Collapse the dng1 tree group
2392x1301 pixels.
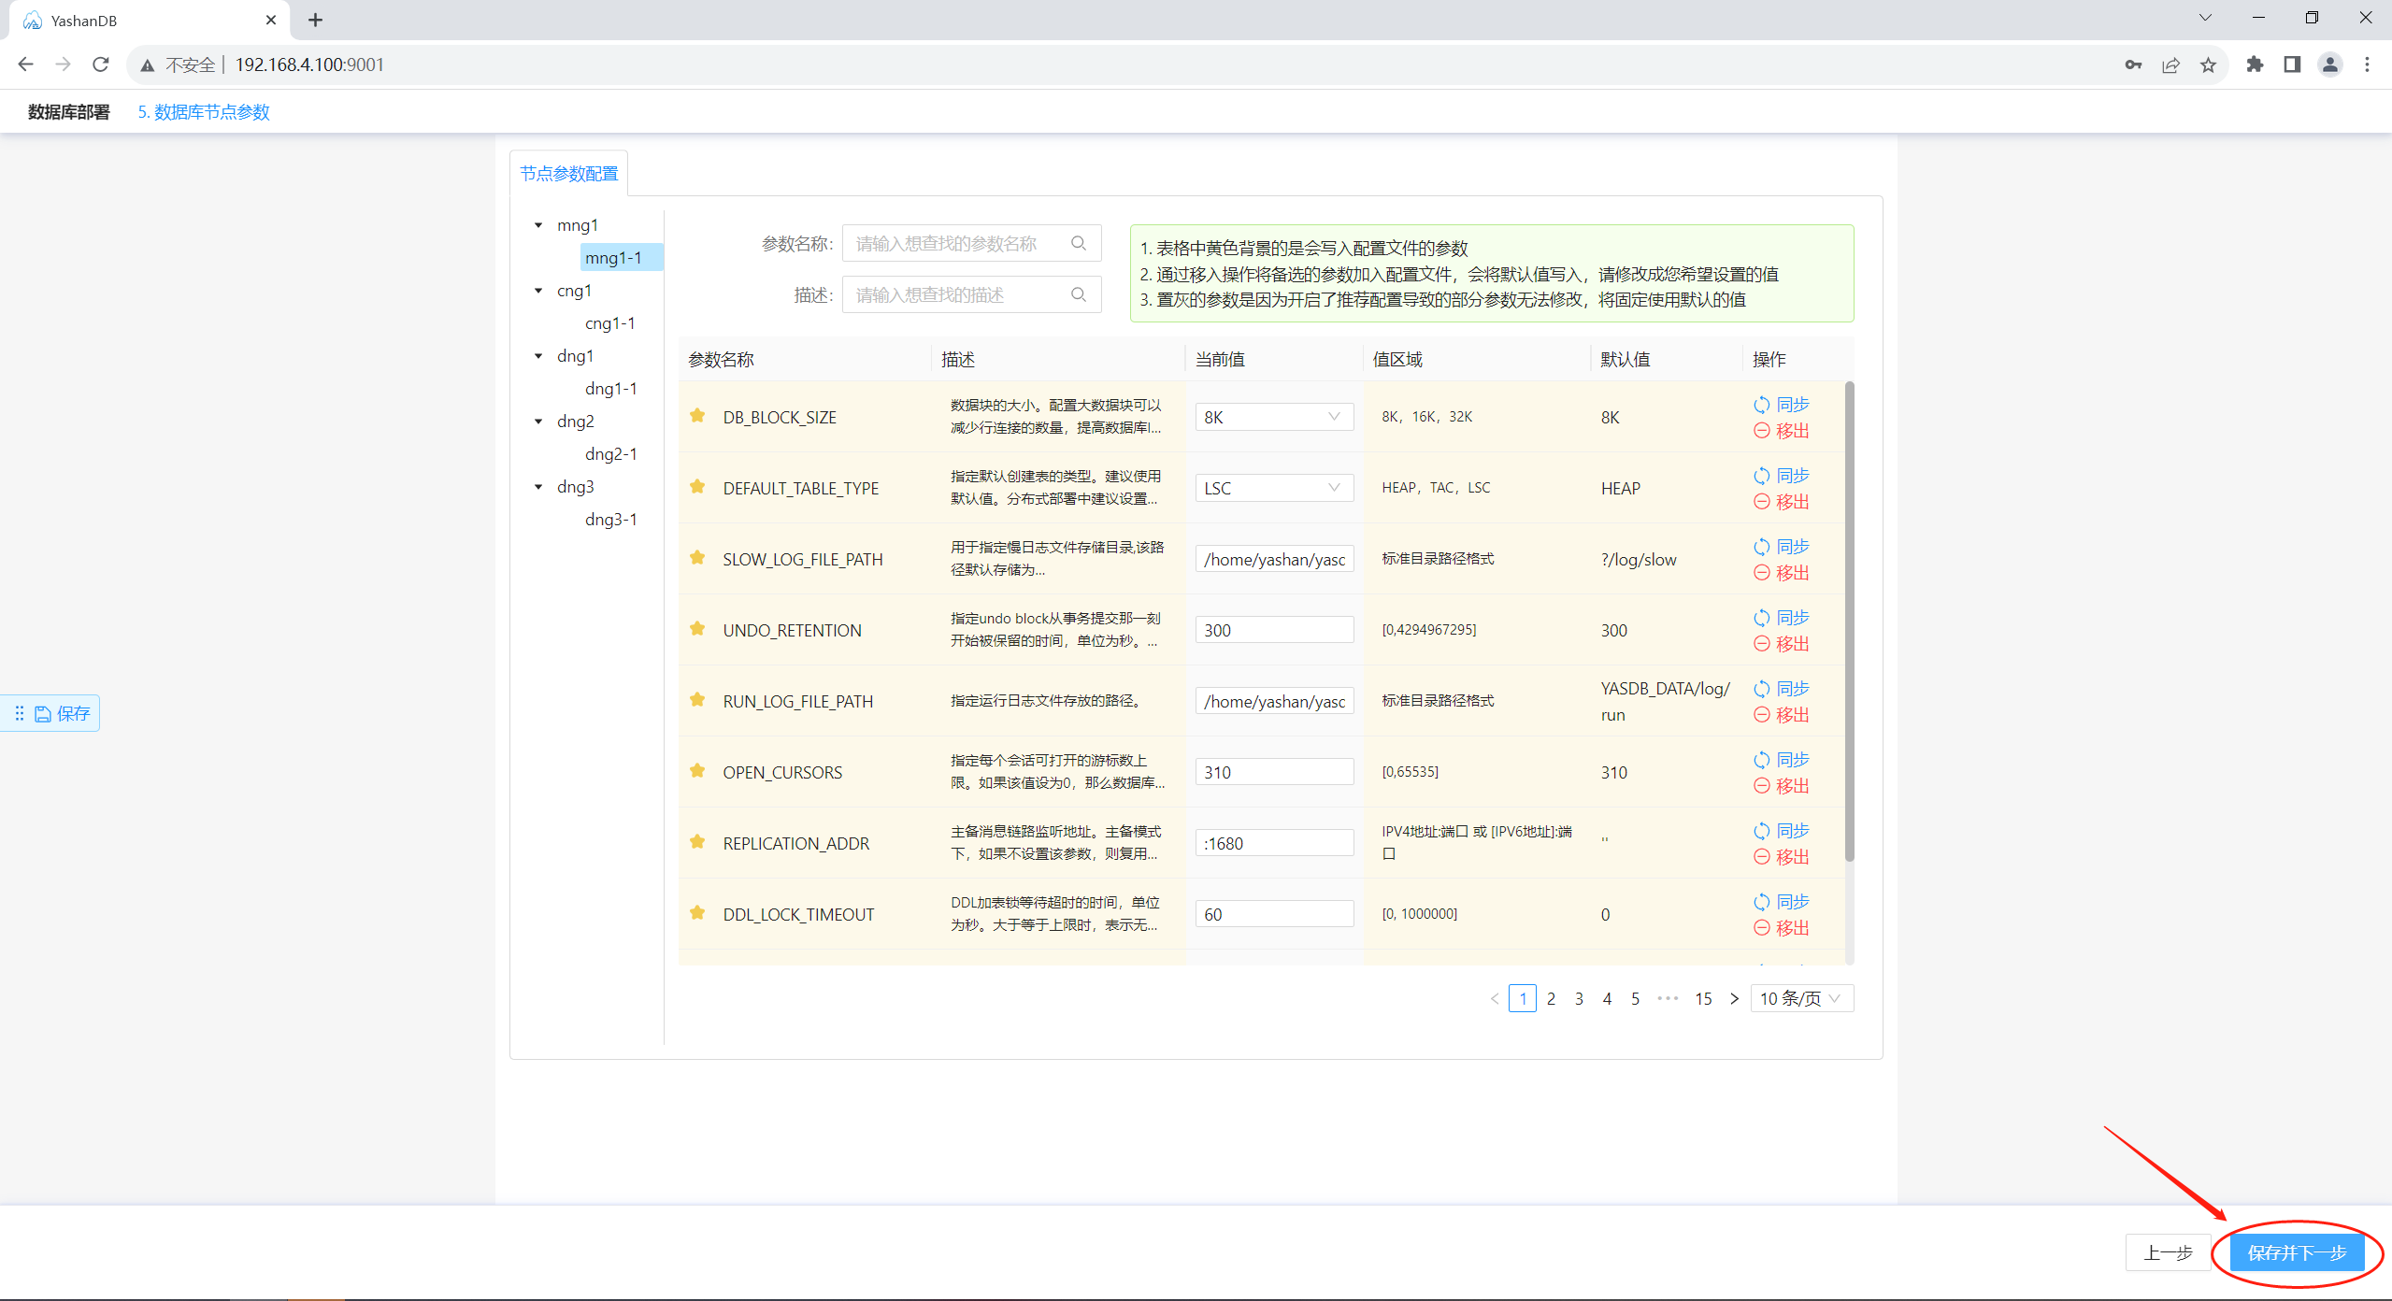[x=538, y=356]
